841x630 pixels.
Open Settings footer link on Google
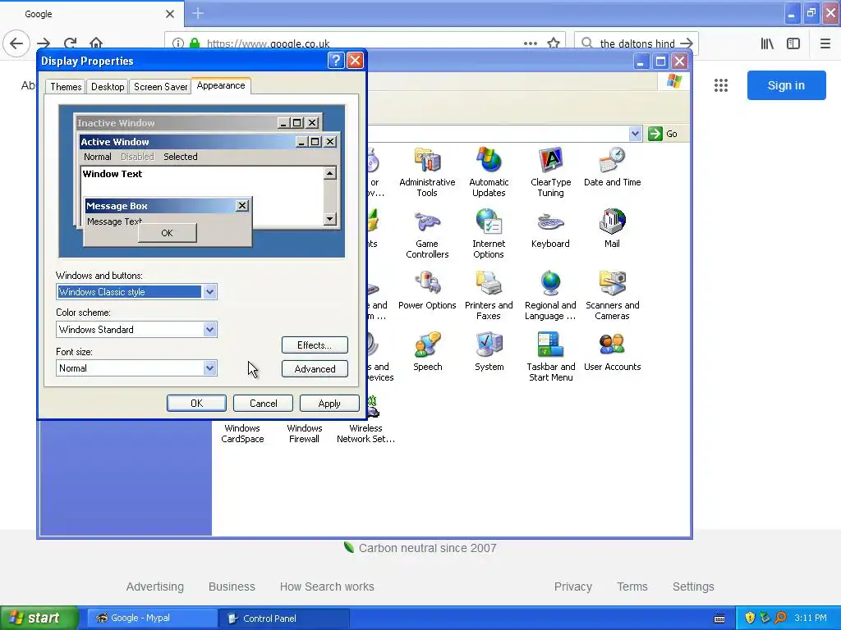(693, 587)
